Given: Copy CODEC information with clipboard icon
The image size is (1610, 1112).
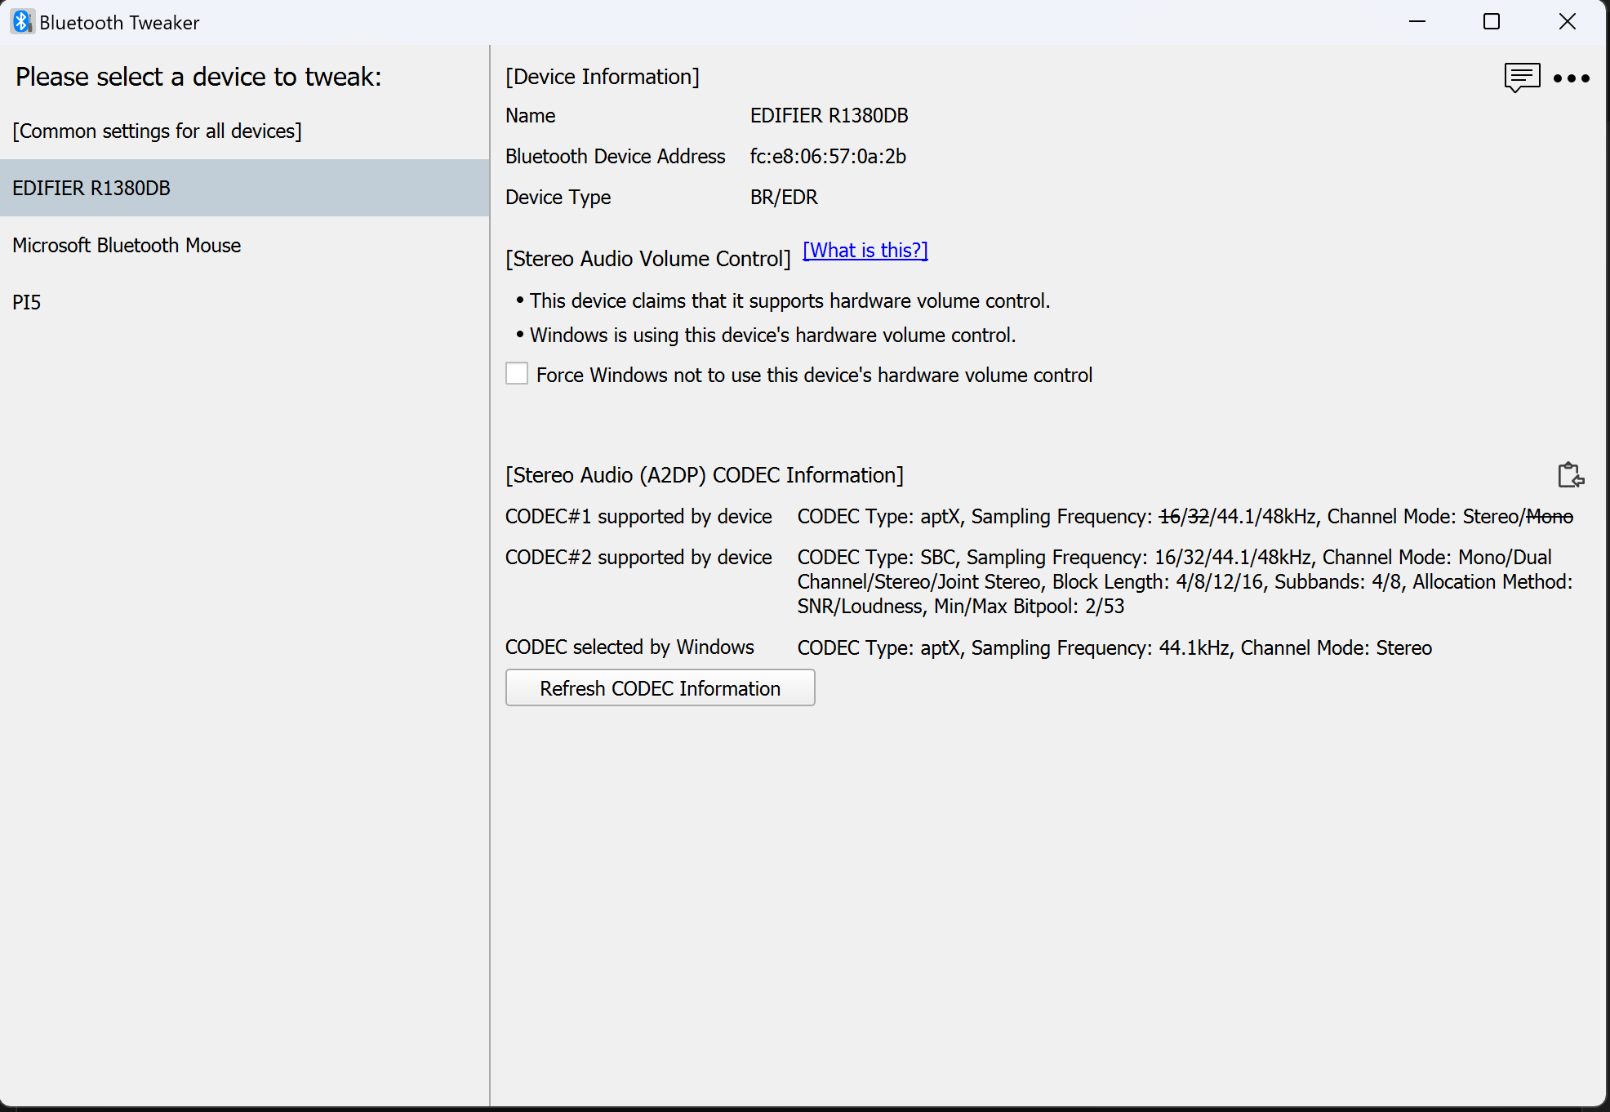Looking at the screenshot, I should tap(1570, 475).
